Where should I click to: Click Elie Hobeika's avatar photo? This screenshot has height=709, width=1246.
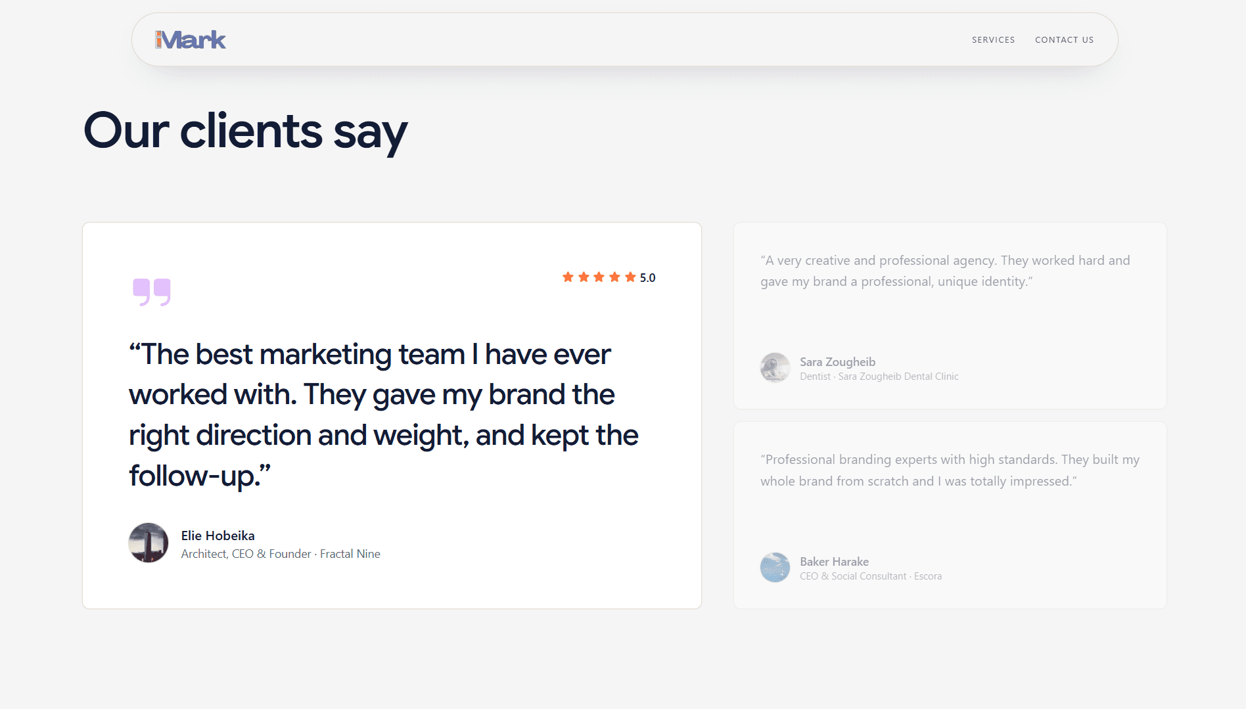[x=149, y=543]
